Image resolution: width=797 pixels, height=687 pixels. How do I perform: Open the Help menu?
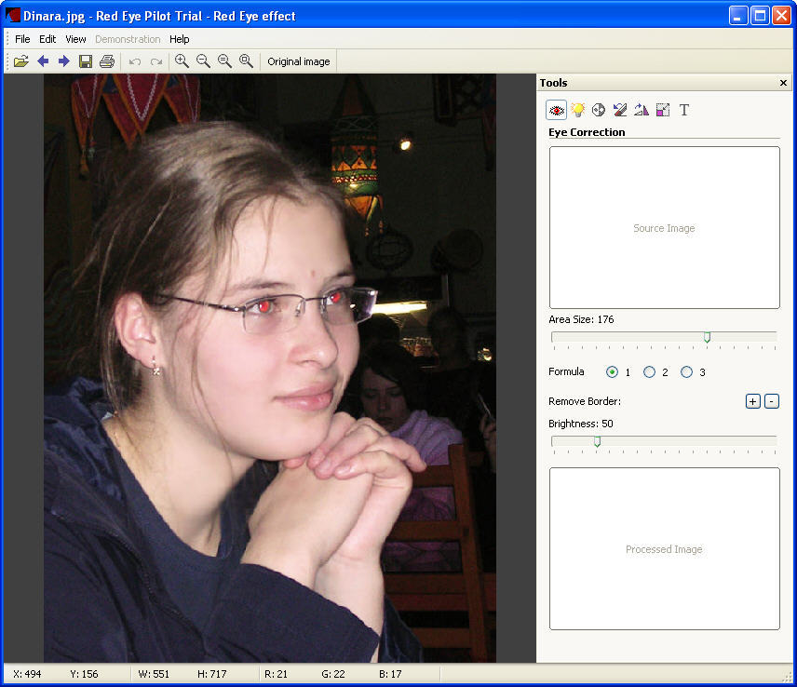180,39
